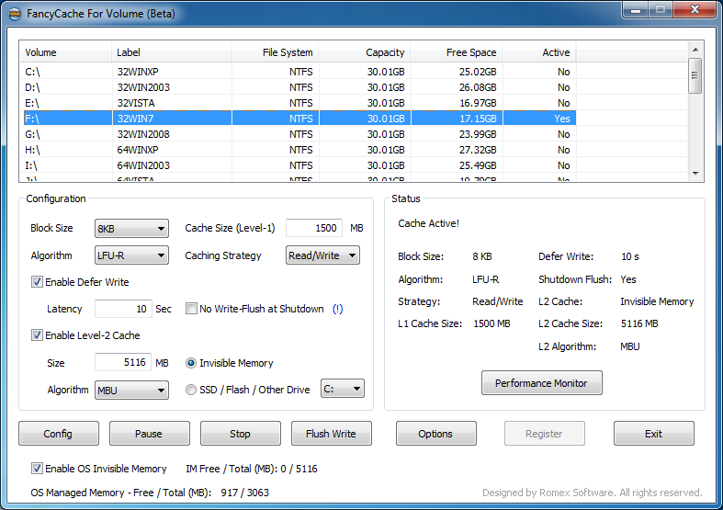The image size is (723, 510).
Task: Expand the MBU Level-2 algorithm dropdown
Action: (x=131, y=391)
